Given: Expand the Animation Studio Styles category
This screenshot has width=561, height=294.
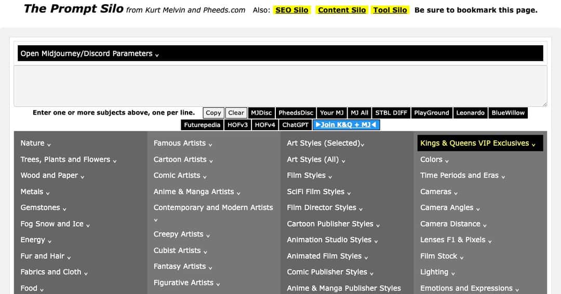Looking at the screenshot, I should coord(332,240).
